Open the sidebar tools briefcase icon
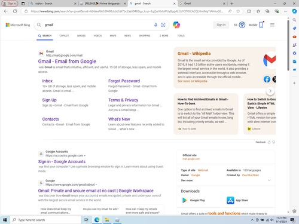The height and width of the screenshot is (224, 299). click(x=294, y=36)
